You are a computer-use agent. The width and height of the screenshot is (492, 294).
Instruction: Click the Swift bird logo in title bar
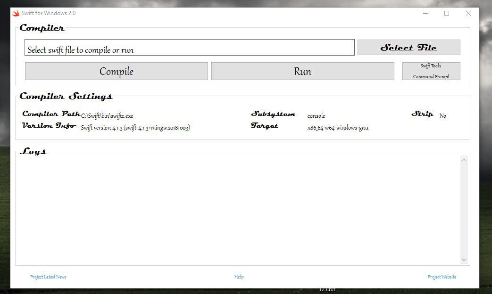click(x=16, y=13)
